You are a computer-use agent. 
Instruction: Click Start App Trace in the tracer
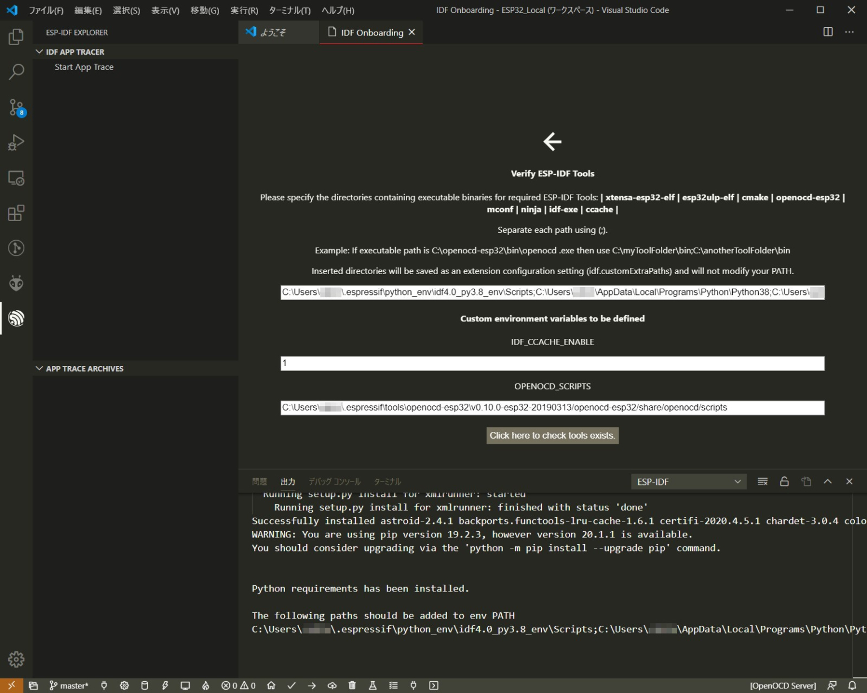pyautogui.click(x=84, y=67)
